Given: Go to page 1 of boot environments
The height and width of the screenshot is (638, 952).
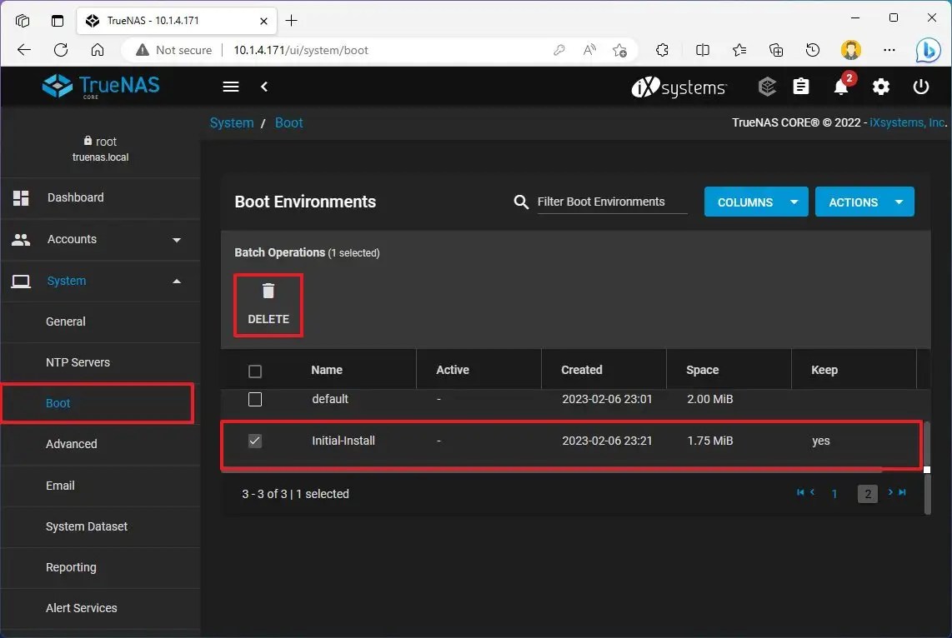Looking at the screenshot, I should pos(834,493).
